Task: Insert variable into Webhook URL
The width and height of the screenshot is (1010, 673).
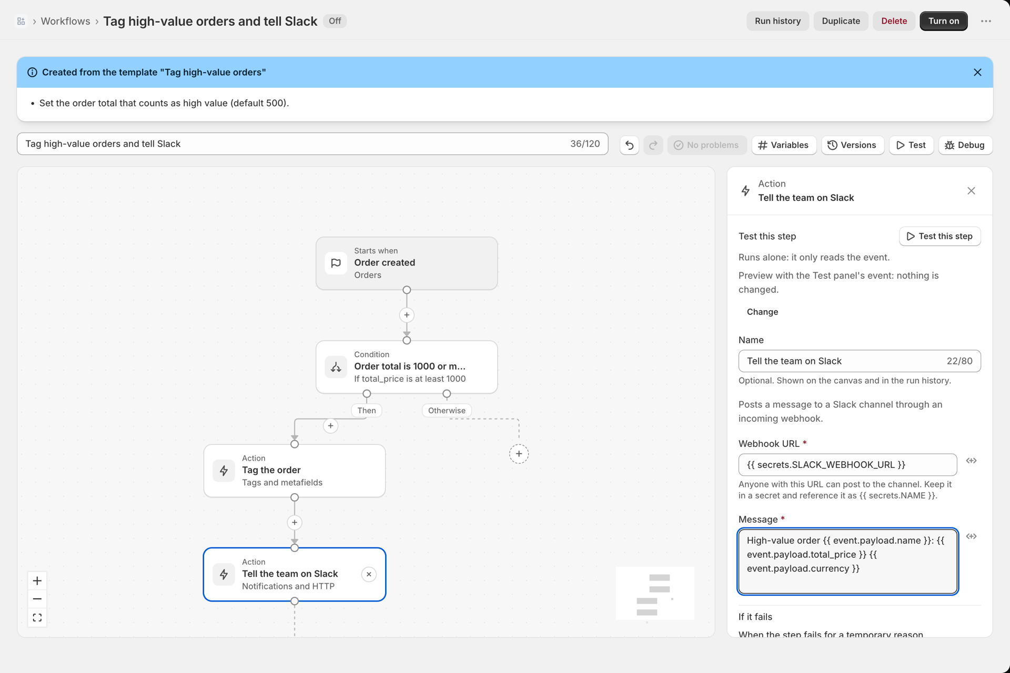Action: tap(971, 461)
